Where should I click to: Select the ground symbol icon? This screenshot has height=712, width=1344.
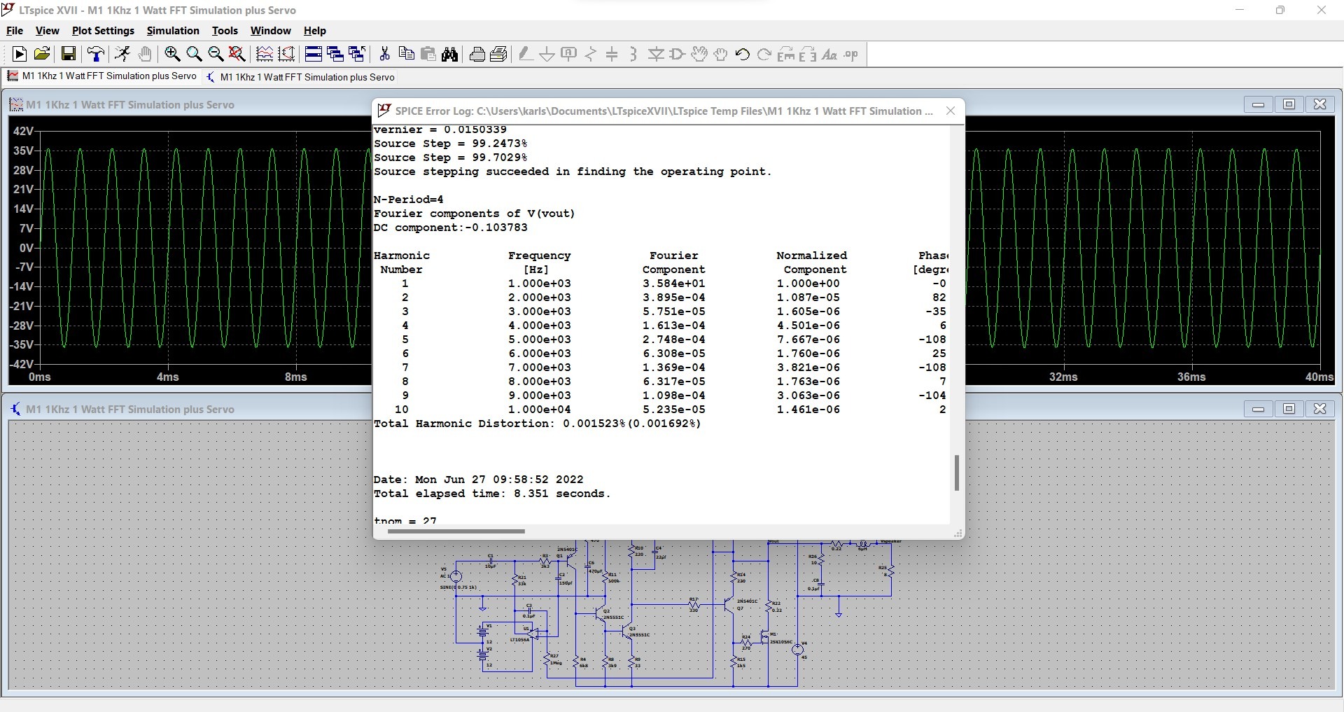(547, 54)
